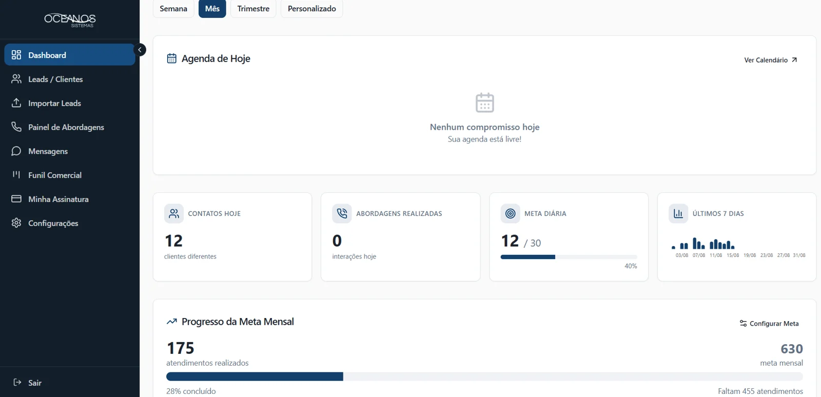This screenshot has height=397, width=821.
Task: Open the Configurações sidebar item
Action: [70, 223]
